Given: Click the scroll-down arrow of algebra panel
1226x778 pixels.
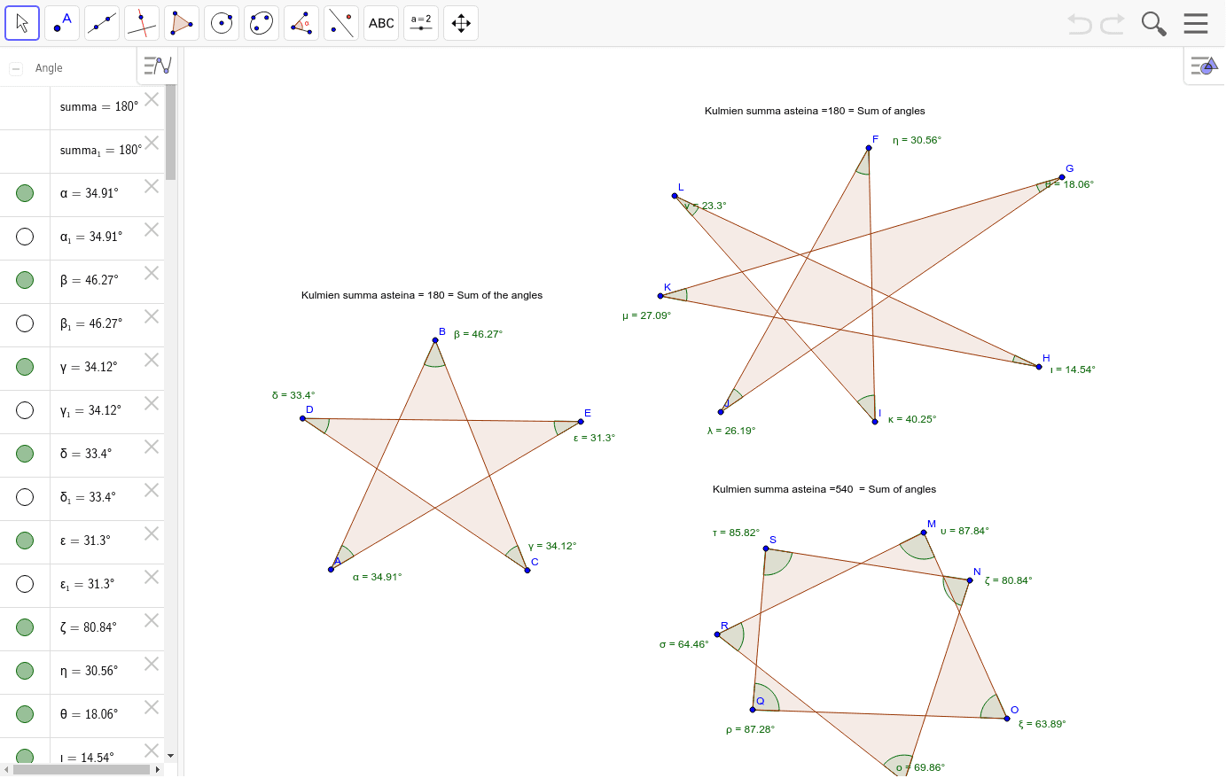Looking at the screenshot, I should (x=170, y=756).
